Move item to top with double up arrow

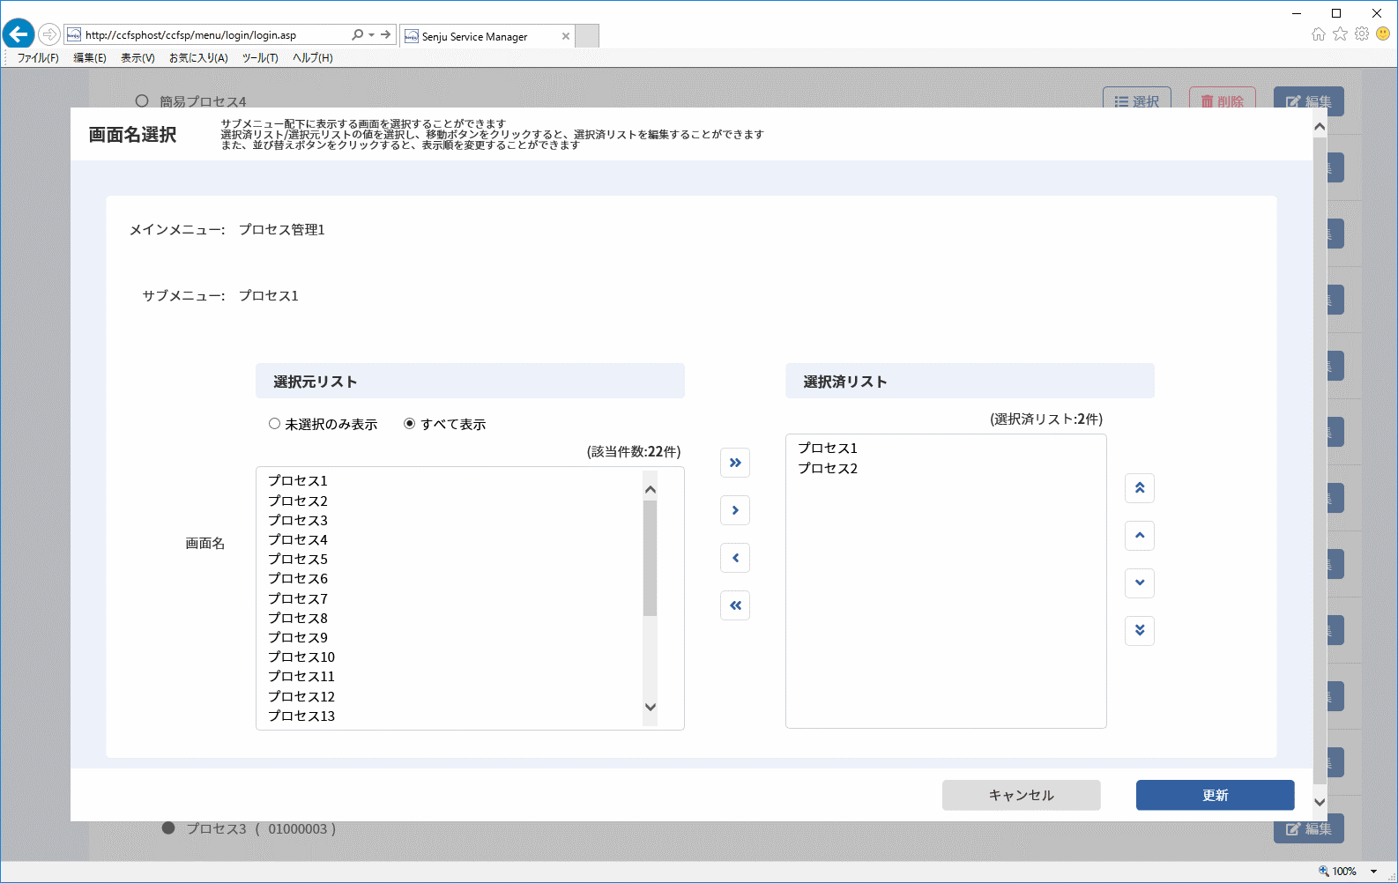tap(1140, 488)
